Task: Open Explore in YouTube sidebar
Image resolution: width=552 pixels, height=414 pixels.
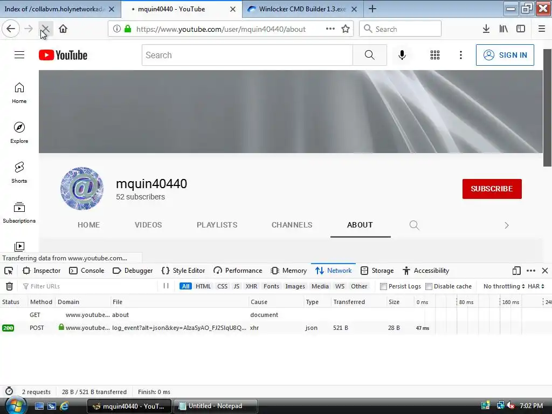Action: 19,133
